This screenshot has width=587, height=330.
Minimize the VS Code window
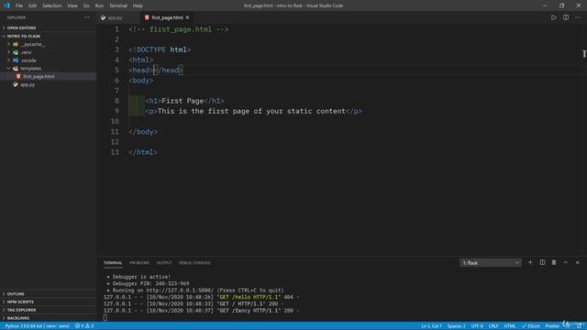(545, 5)
